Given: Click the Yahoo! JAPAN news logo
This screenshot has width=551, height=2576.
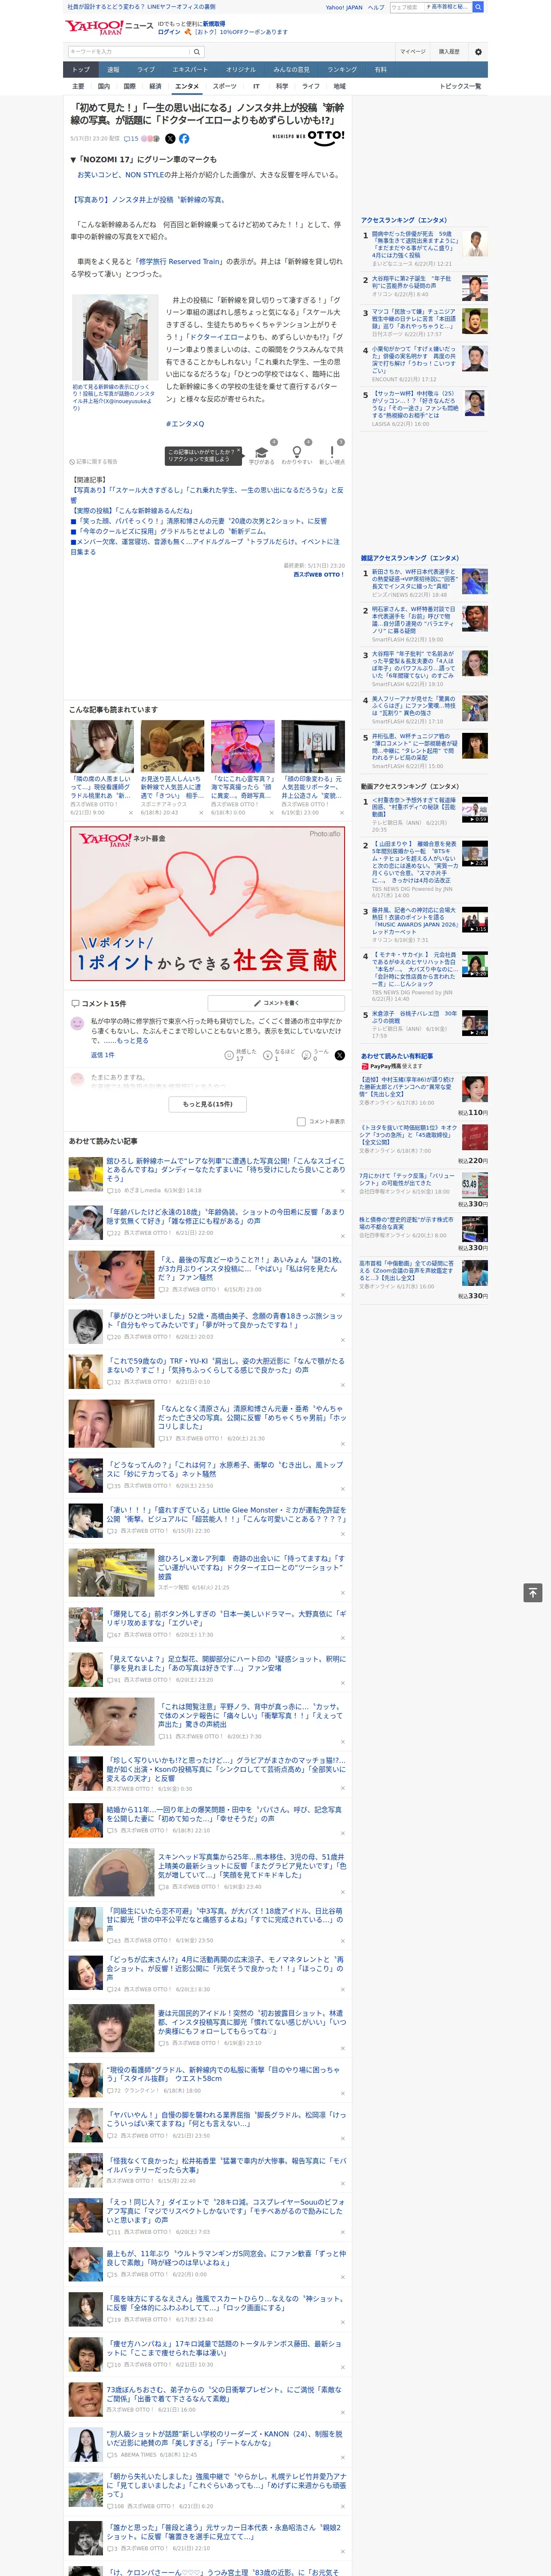Looking at the screenshot, I should [109, 27].
